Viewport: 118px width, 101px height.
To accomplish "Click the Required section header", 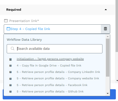I will [57, 10].
